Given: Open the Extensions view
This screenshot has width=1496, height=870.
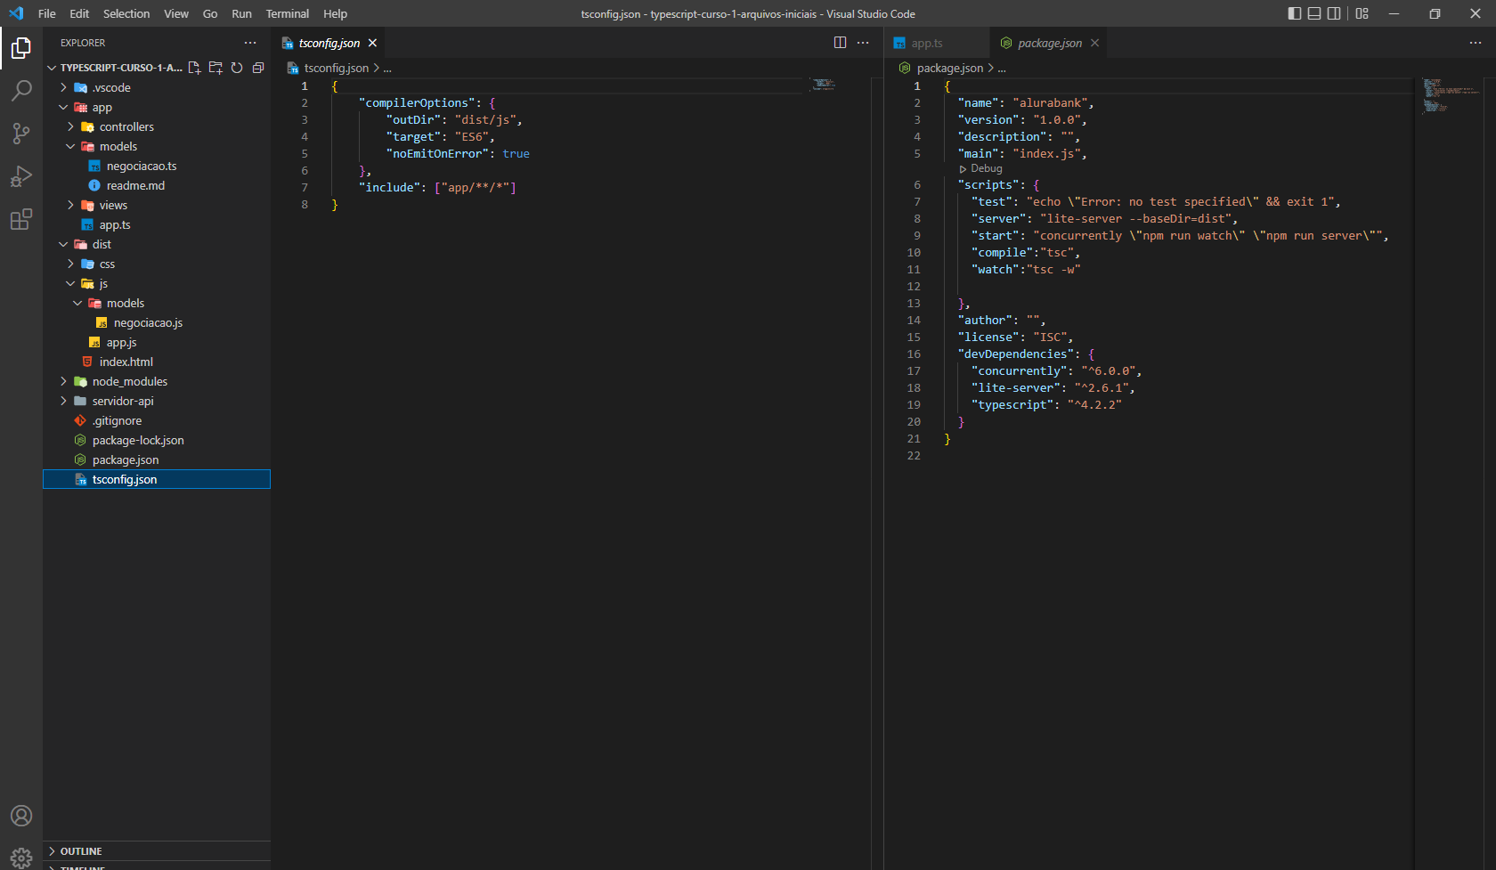Looking at the screenshot, I should (21, 219).
